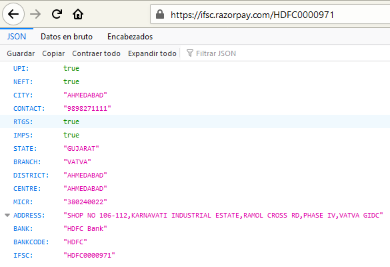Click the ADDRESS key label
This screenshot has width=390, height=267.
click(29, 215)
